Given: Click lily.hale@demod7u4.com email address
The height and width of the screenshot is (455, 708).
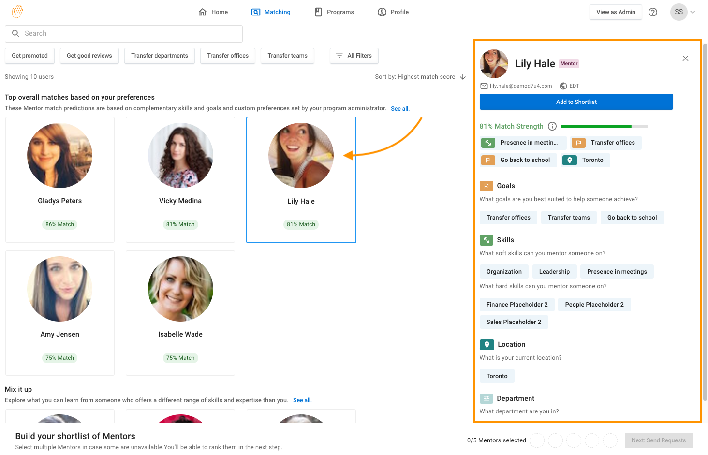Looking at the screenshot, I should (521, 86).
